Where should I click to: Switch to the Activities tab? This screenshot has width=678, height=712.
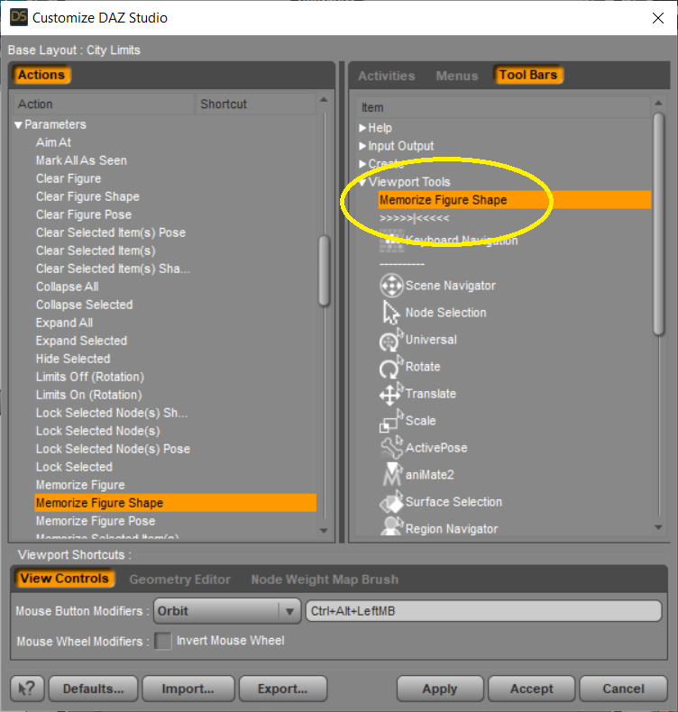click(387, 76)
